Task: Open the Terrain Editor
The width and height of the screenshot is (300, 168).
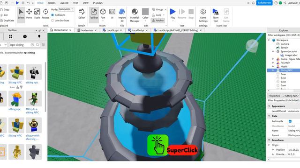Action: (82, 14)
